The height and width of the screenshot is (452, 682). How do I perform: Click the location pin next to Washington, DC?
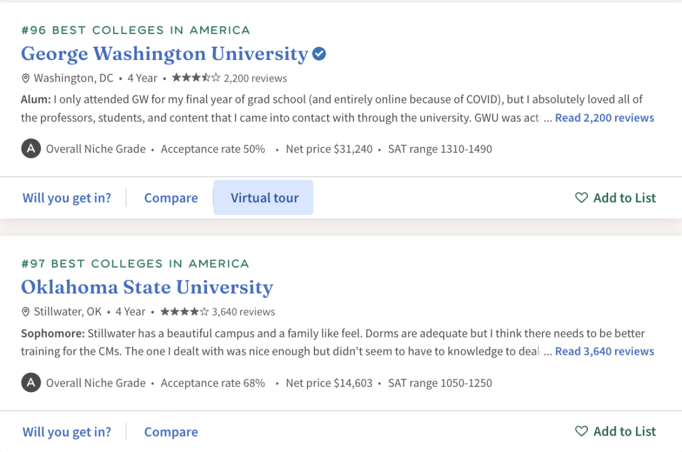(26, 78)
